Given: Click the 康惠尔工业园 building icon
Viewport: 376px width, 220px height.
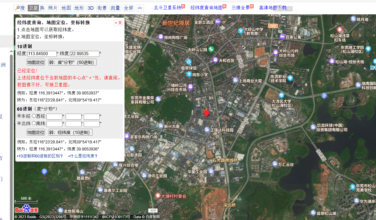Looking at the screenshot, I should [100, 190].
